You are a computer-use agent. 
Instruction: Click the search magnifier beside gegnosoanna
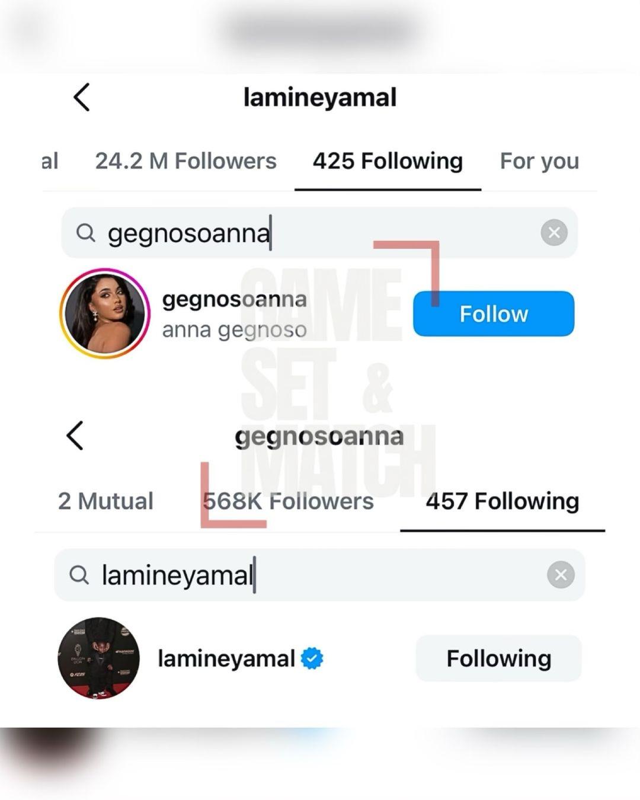86,233
